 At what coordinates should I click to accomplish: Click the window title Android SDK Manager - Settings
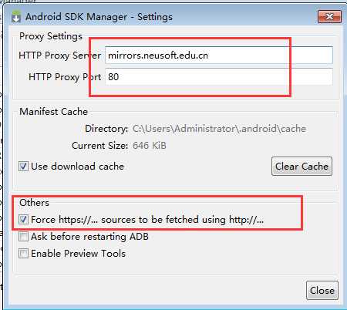(x=99, y=17)
